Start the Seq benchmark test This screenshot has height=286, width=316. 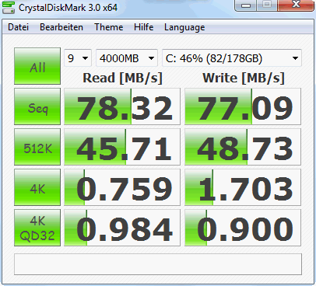pyautogui.click(x=37, y=106)
